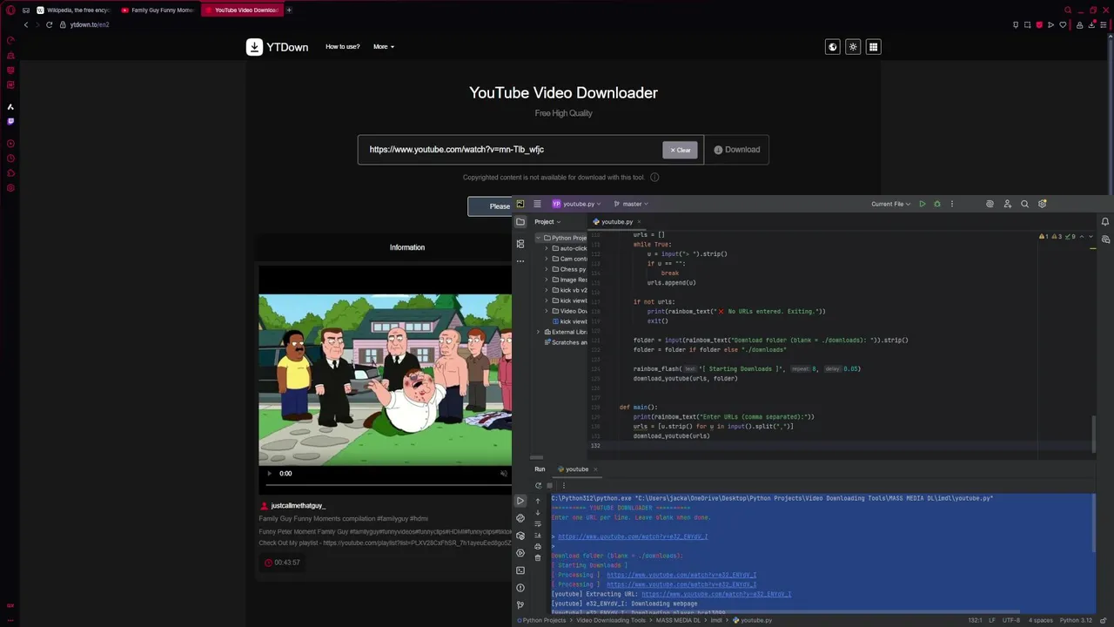
Task: Open the More dropdown on YTDown
Action: (384, 47)
